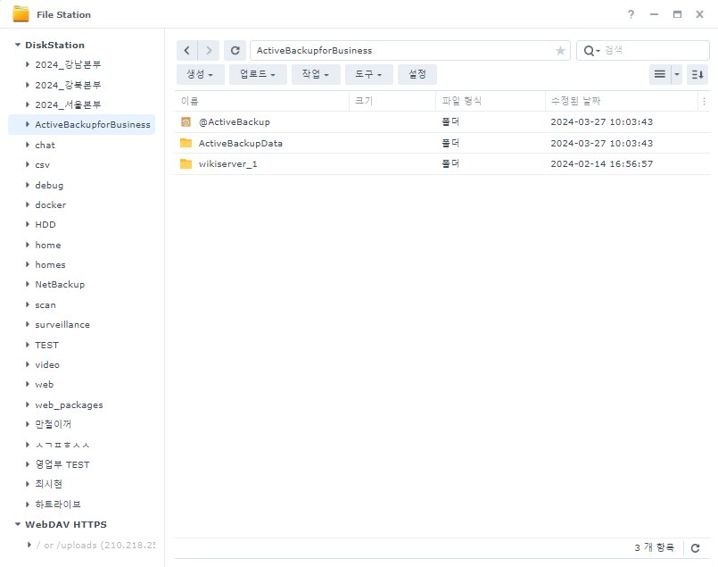This screenshot has width=718, height=567.
Task: Select web in the folder tree
Action: point(45,385)
